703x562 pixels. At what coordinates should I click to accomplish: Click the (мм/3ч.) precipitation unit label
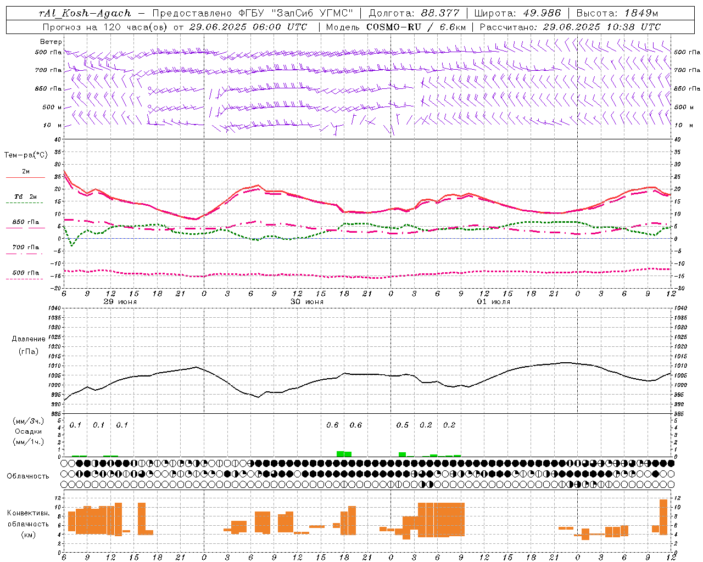[x=29, y=421]
